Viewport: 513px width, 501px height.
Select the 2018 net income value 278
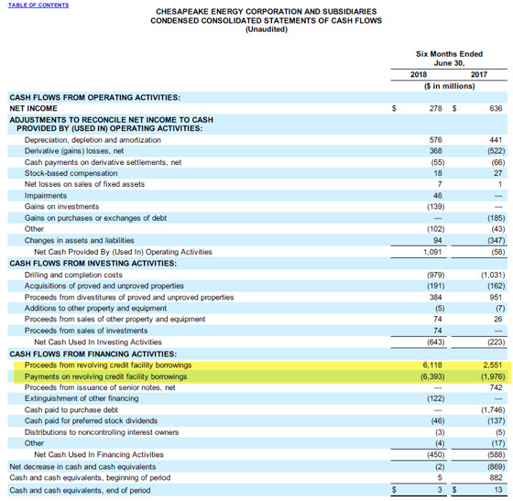point(435,108)
